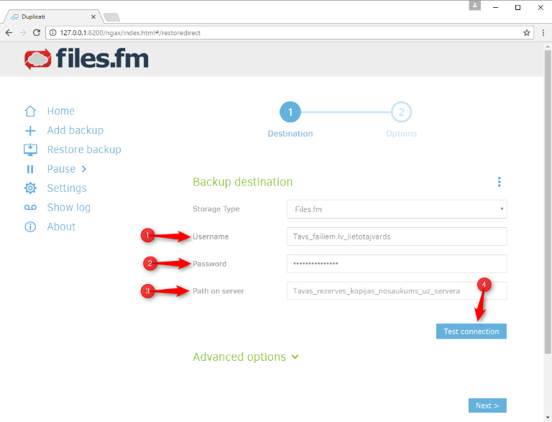Click the Next > button
Screen dimensions: 552x422
click(x=487, y=405)
